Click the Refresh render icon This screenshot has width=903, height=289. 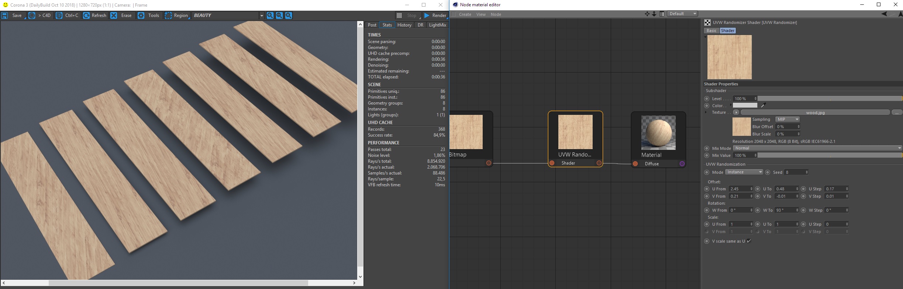[86, 15]
